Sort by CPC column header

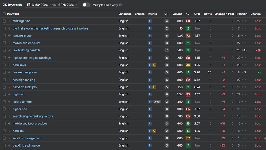tap(197, 14)
